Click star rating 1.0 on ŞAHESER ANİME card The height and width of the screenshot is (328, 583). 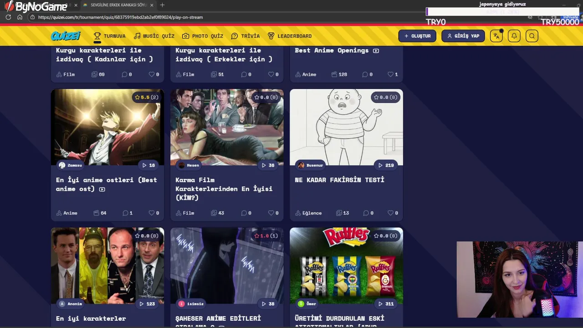click(x=266, y=236)
